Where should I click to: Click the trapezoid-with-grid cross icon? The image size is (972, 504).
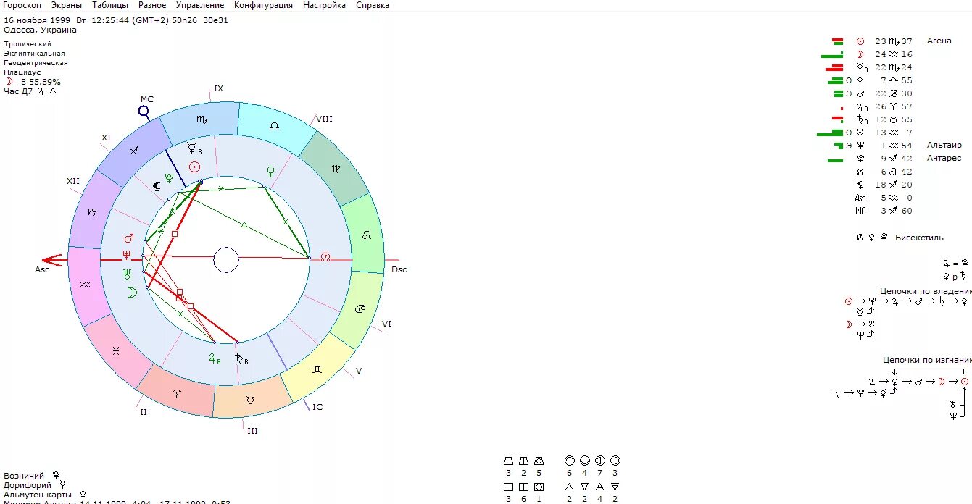point(523,461)
